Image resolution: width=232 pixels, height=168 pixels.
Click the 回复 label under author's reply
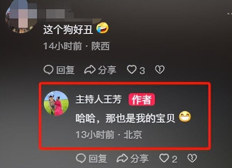[98, 158]
